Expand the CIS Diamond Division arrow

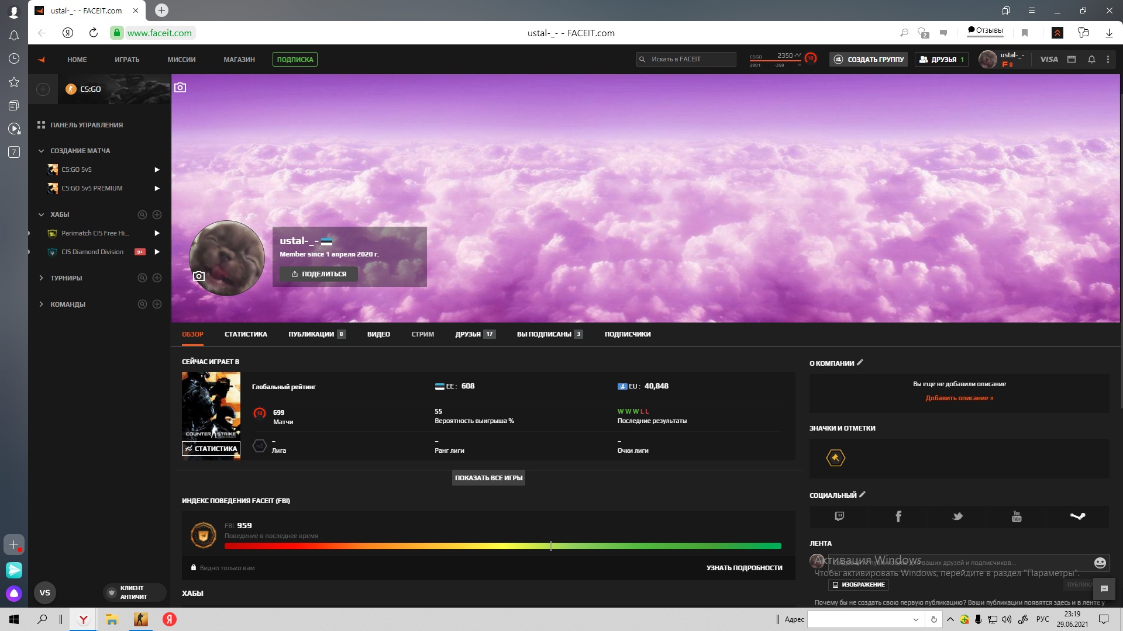coord(157,252)
